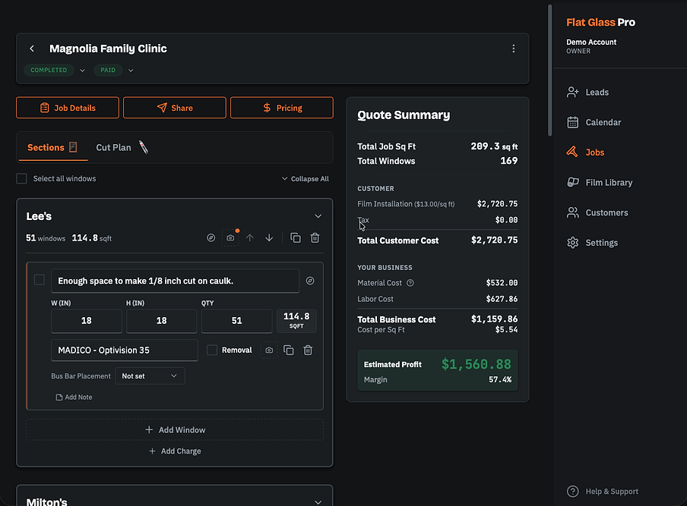Edit the W (IN) width field
The width and height of the screenshot is (687, 506).
click(87, 321)
